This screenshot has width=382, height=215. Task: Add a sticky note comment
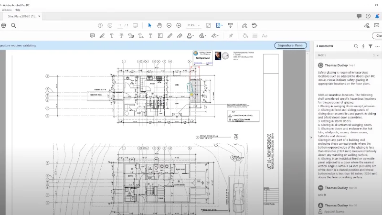pos(92,36)
